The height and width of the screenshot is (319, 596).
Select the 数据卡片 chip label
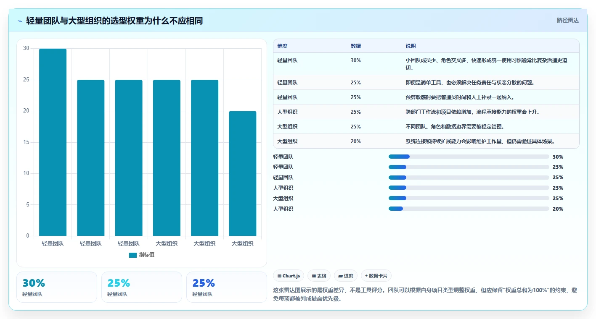tap(378, 276)
